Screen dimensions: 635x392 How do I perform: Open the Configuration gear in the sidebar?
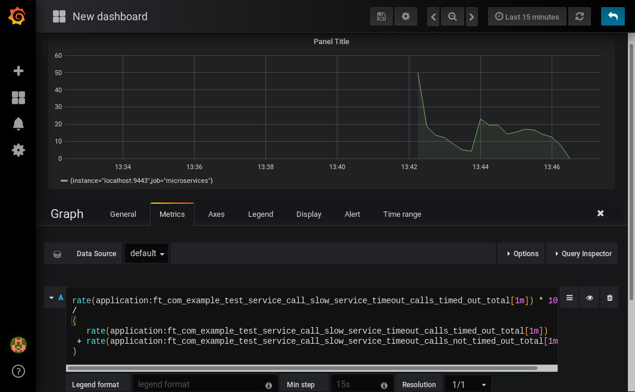(18, 150)
